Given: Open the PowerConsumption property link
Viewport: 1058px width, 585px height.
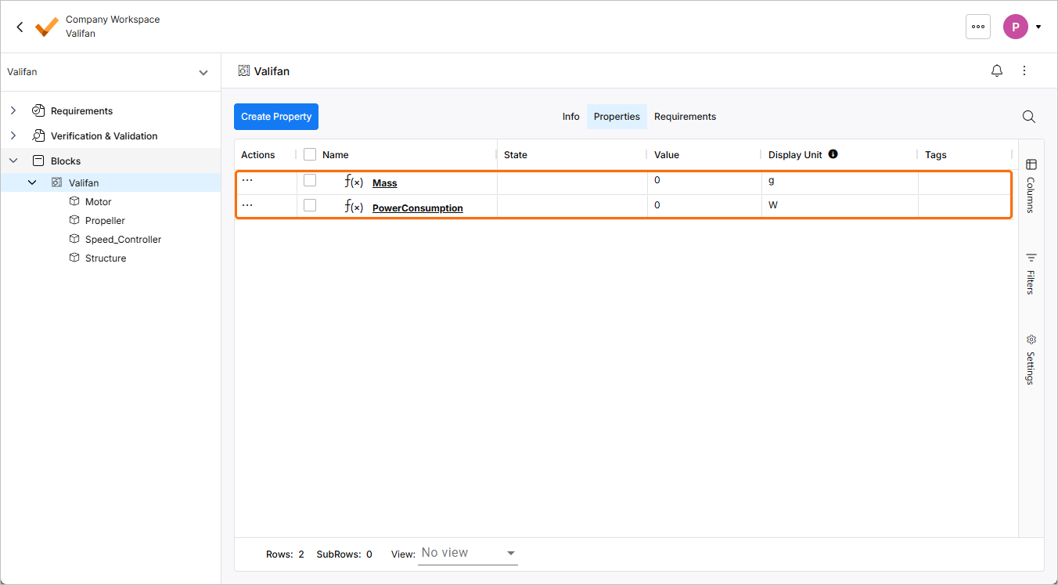Looking at the screenshot, I should (x=417, y=208).
